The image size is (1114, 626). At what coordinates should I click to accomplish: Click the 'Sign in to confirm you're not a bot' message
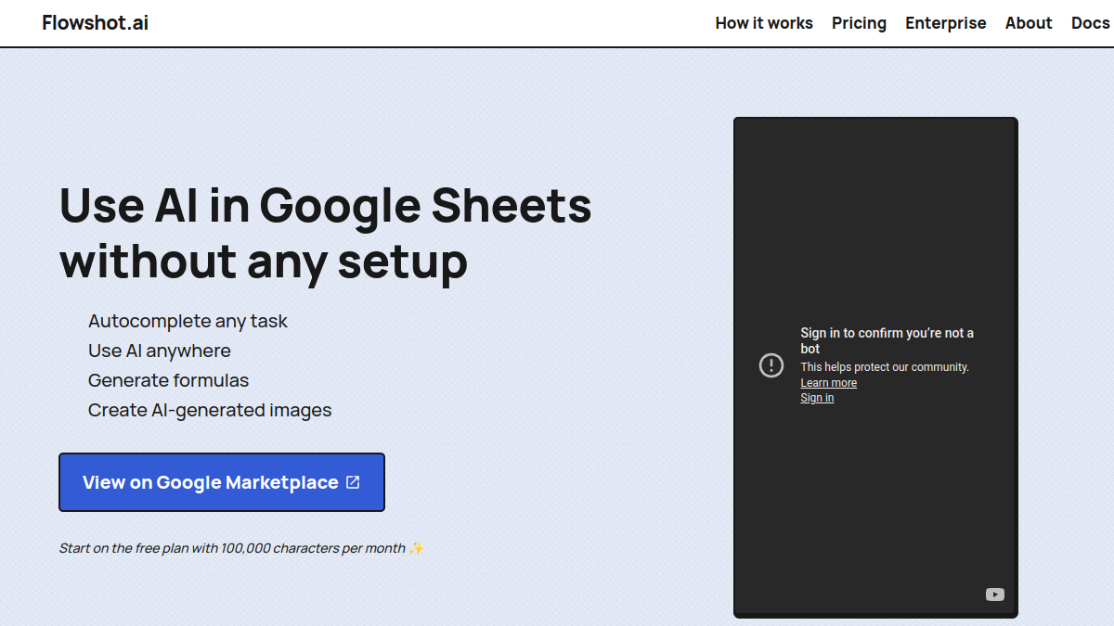click(x=887, y=340)
